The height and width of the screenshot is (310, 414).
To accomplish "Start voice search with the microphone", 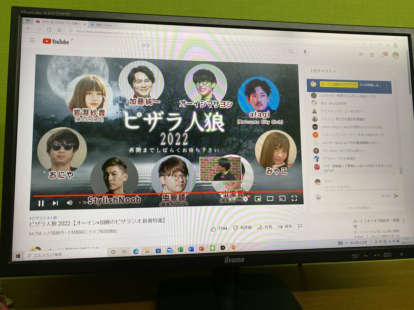I will click(305, 52).
